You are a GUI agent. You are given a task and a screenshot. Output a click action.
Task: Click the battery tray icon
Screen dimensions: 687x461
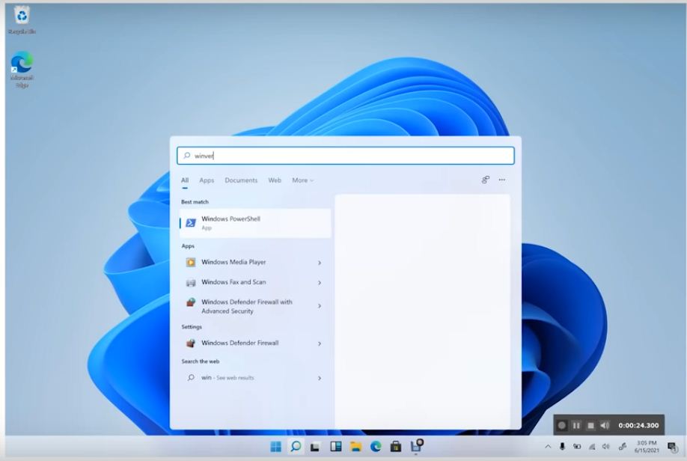pyautogui.click(x=577, y=447)
